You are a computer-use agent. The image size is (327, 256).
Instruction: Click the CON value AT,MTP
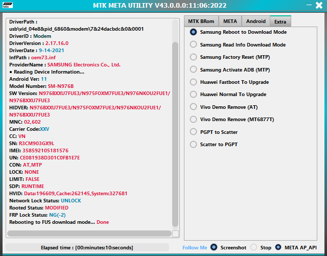click(x=32, y=165)
